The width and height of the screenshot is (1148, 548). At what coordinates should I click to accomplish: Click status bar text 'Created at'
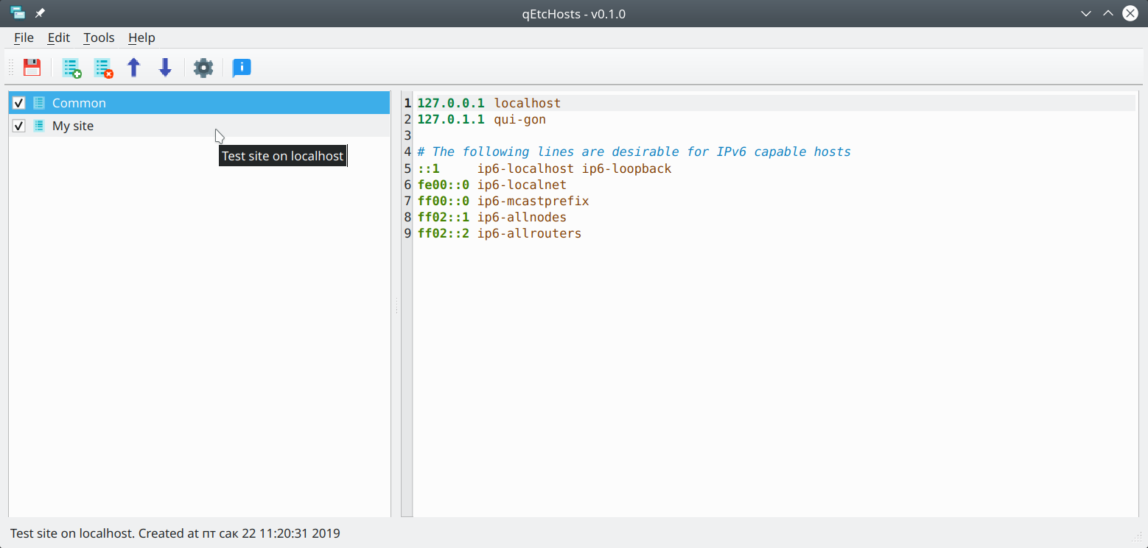point(168,533)
